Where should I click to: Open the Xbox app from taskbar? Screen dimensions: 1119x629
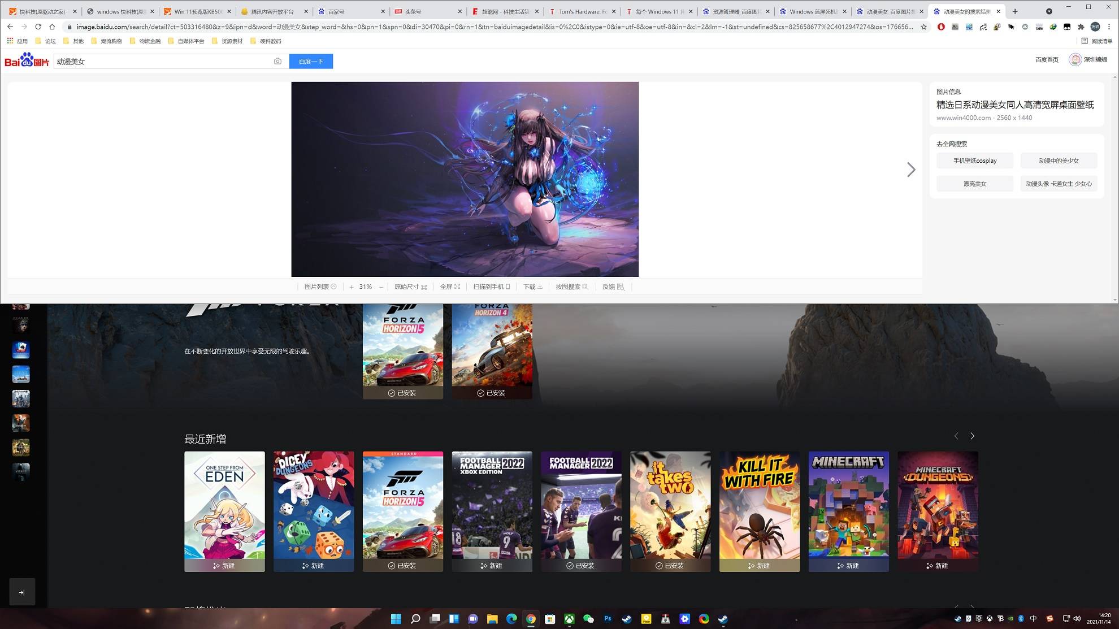pyautogui.click(x=569, y=619)
